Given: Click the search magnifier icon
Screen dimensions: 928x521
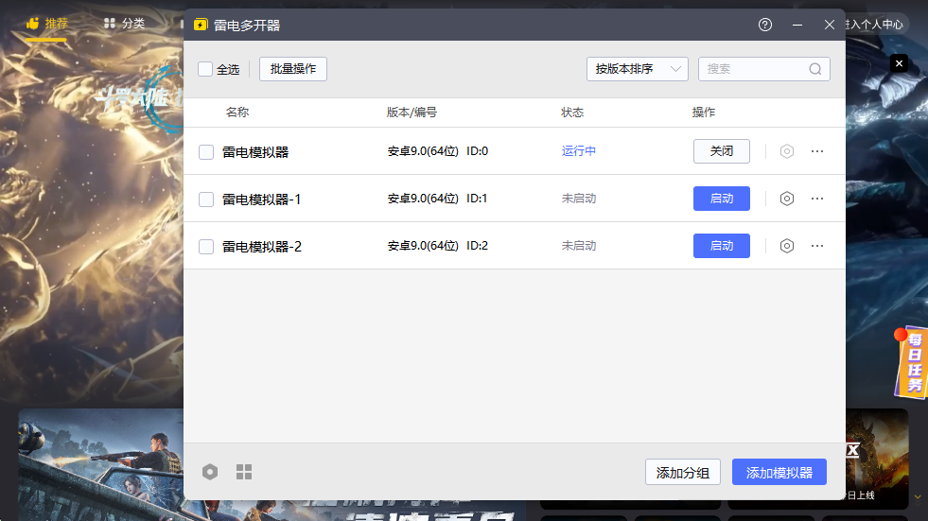Looking at the screenshot, I should tap(815, 69).
